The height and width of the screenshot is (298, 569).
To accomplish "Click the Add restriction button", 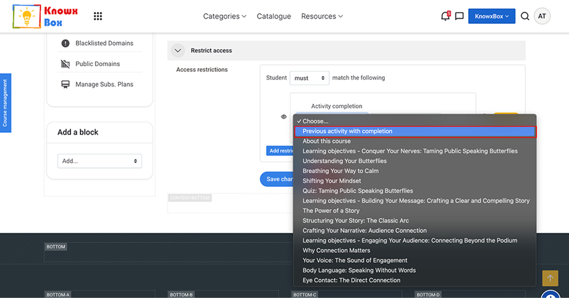I will (x=280, y=151).
